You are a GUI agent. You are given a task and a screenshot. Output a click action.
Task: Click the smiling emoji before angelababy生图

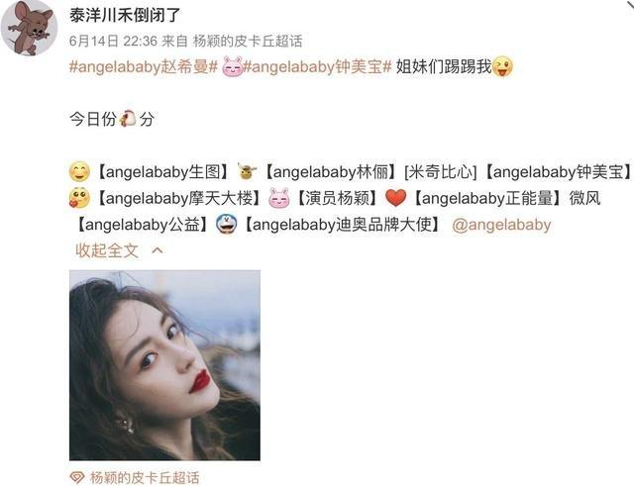(x=79, y=171)
